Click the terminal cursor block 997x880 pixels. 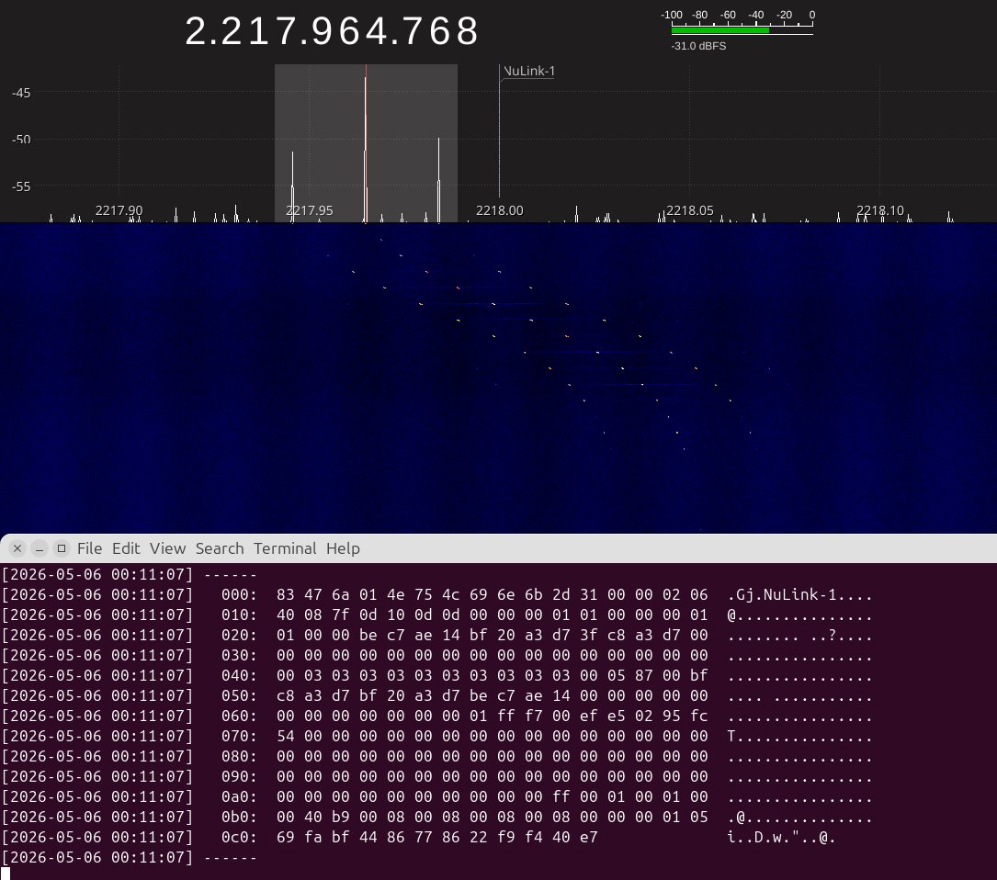[x=6, y=874]
